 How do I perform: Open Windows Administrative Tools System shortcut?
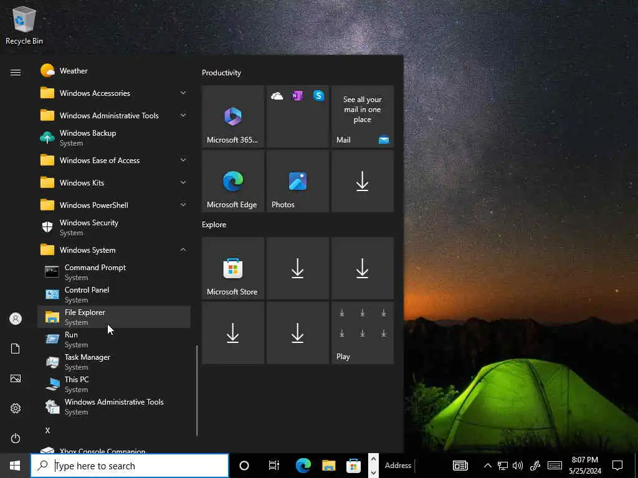click(x=114, y=406)
